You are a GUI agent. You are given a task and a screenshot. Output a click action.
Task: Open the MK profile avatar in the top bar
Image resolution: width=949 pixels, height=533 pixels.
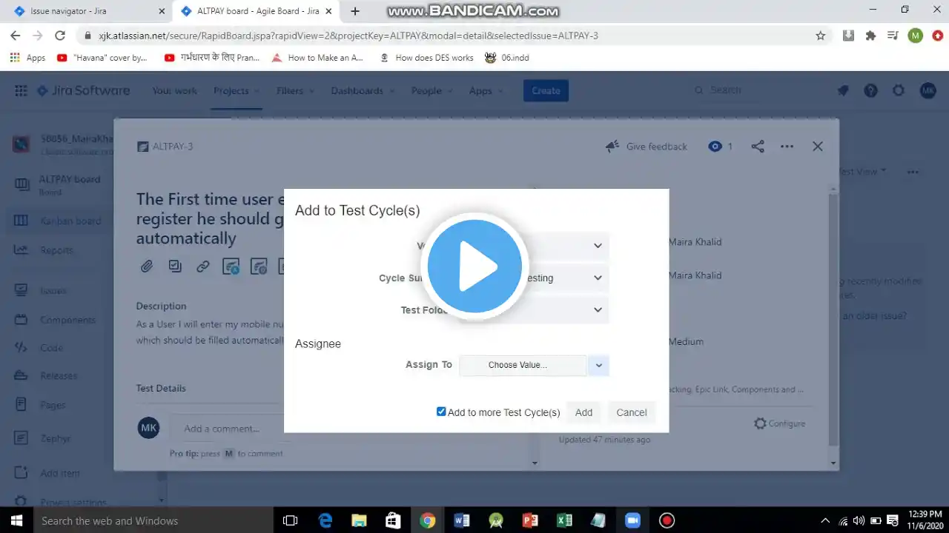[x=928, y=91]
